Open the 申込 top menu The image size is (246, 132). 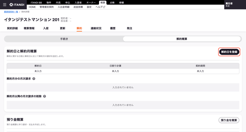tap(68, 3)
